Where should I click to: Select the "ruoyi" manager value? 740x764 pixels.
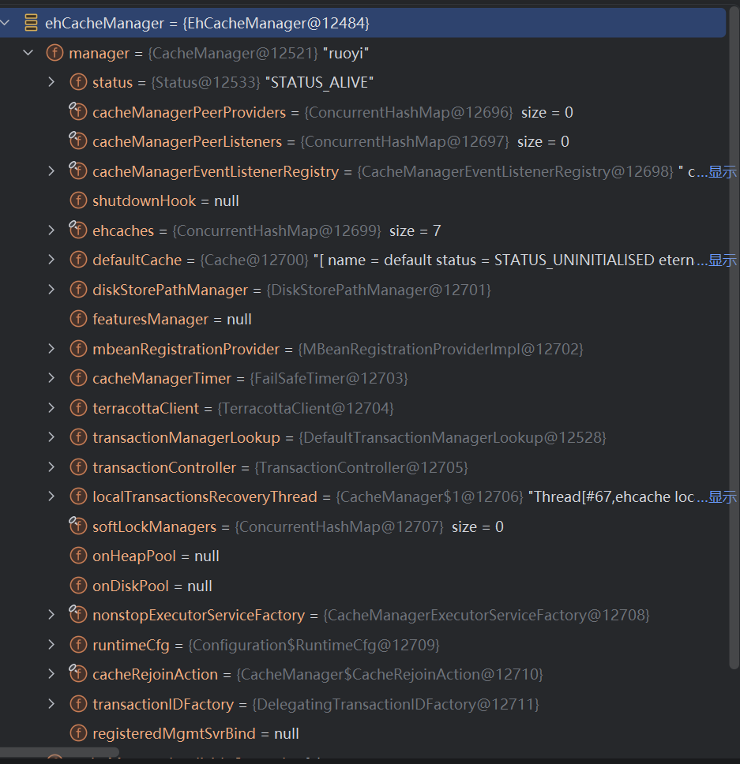coord(346,53)
